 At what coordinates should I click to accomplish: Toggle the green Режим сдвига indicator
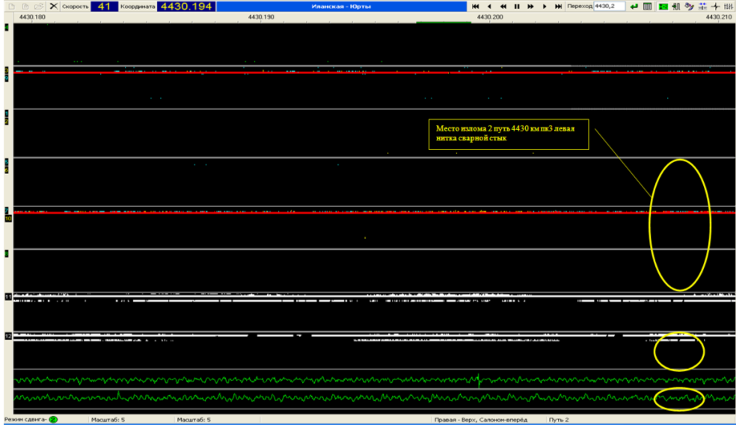tap(54, 420)
